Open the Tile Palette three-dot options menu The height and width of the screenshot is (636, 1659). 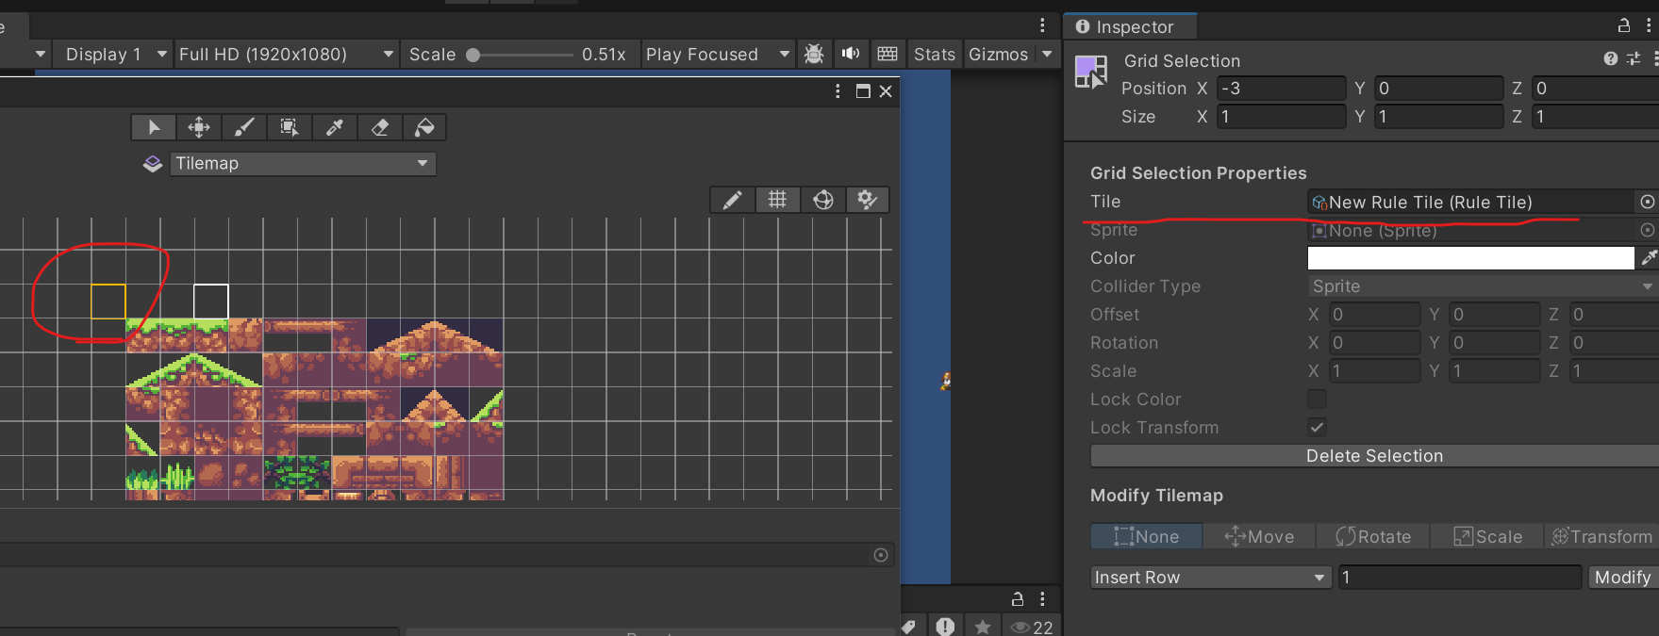pyautogui.click(x=838, y=91)
